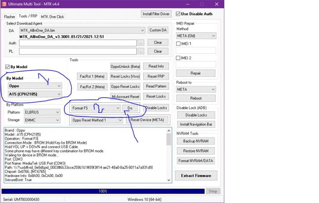
Task: Switch to the Flasher tab
Action: [9, 17]
